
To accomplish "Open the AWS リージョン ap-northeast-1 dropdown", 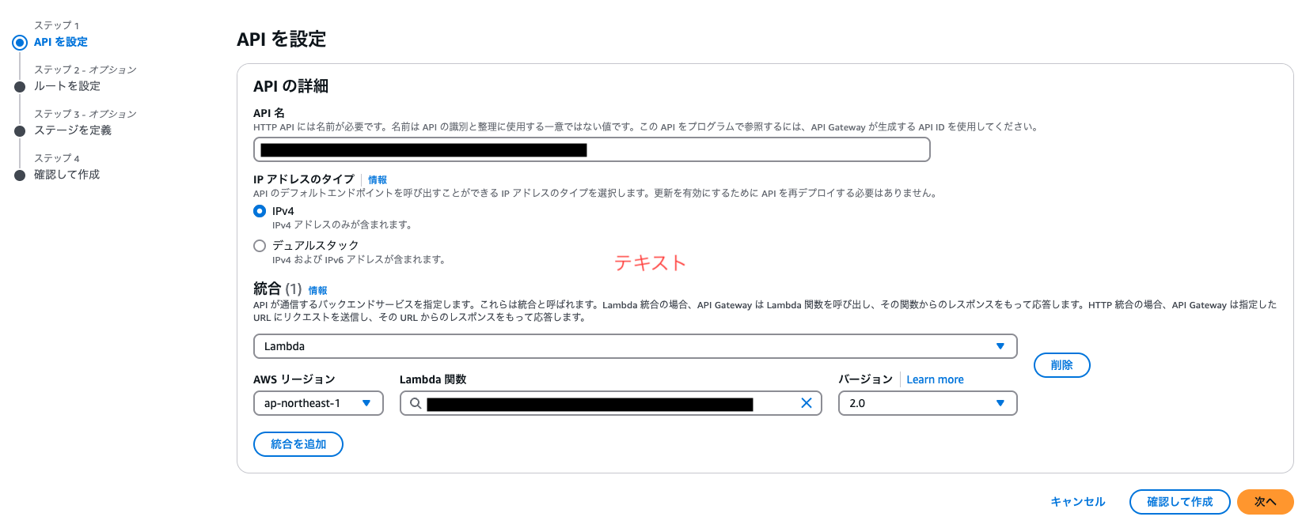I will coord(318,403).
